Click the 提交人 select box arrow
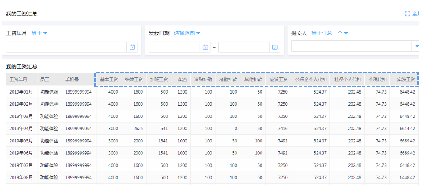The height and width of the screenshot is (192, 425). (417, 47)
